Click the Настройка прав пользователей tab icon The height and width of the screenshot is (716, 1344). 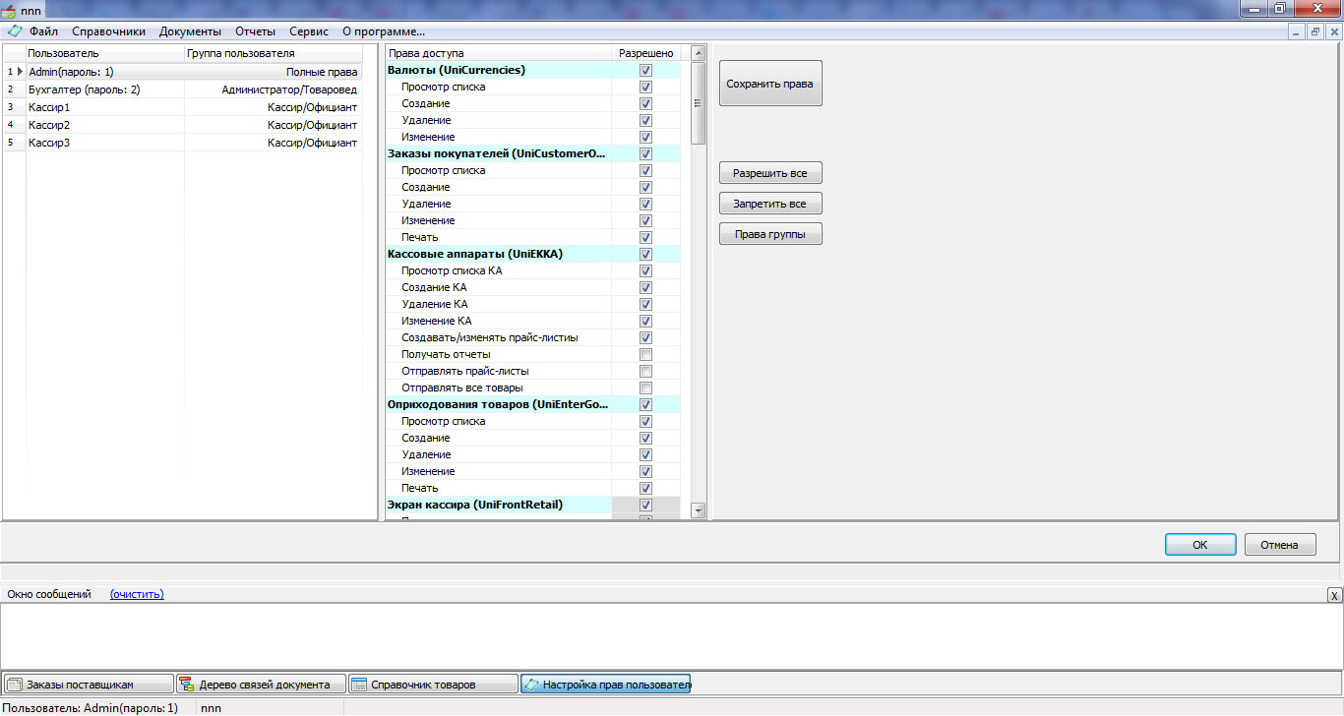tap(531, 684)
